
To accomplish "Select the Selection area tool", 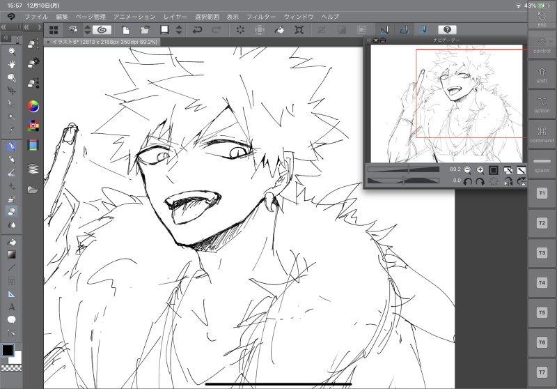I will coord(12,103).
